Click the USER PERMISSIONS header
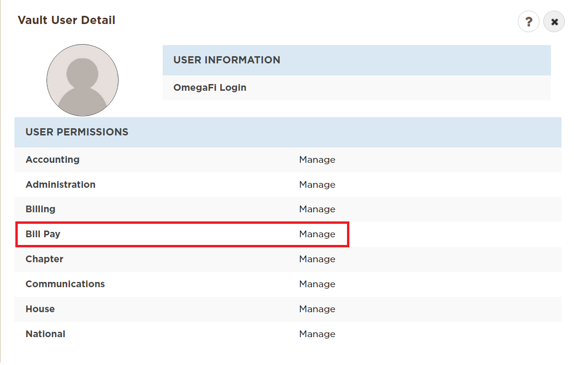The image size is (574, 365). tap(288, 132)
